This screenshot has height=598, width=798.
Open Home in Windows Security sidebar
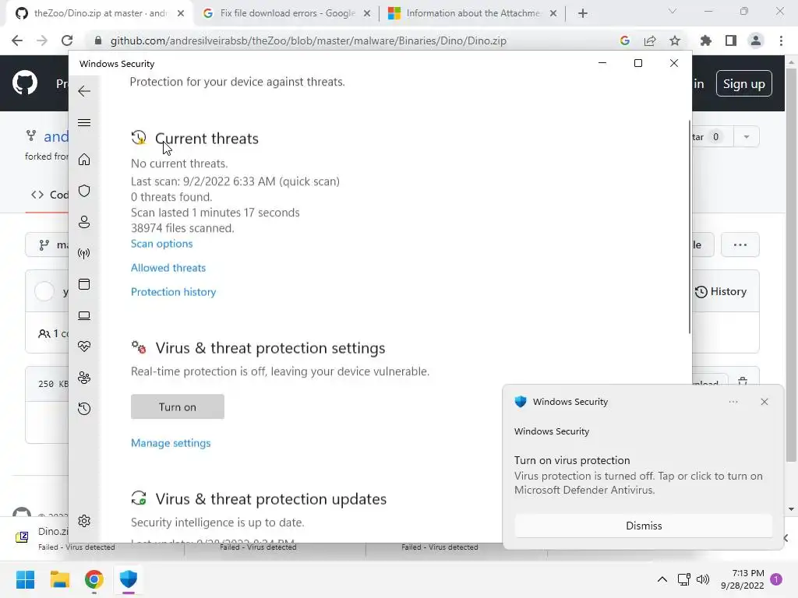coord(84,160)
